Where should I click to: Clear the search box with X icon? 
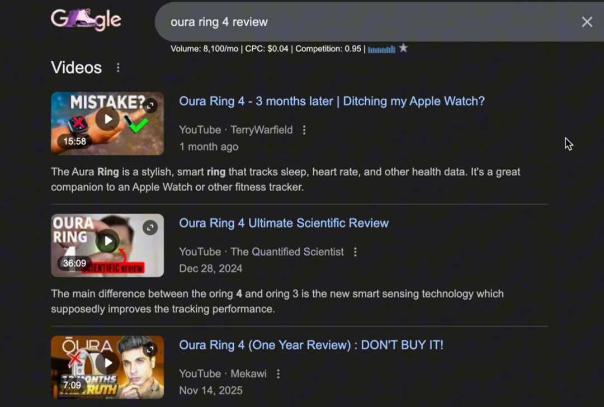pos(587,22)
